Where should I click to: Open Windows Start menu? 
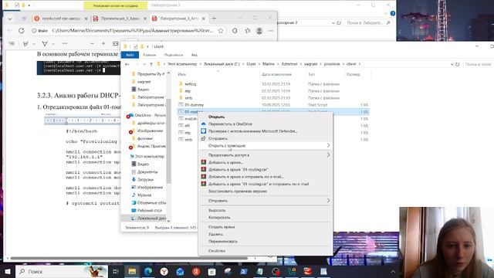coord(7,271)
